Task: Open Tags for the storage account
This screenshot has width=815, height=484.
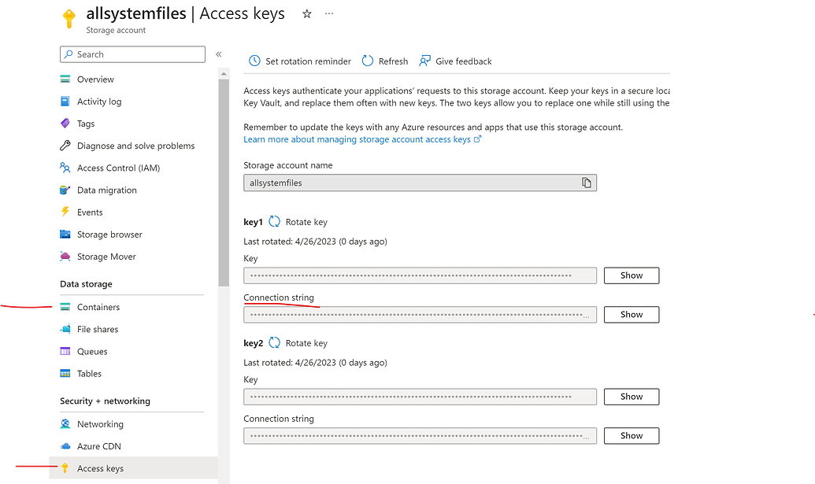Action: [x=85, y=123]
